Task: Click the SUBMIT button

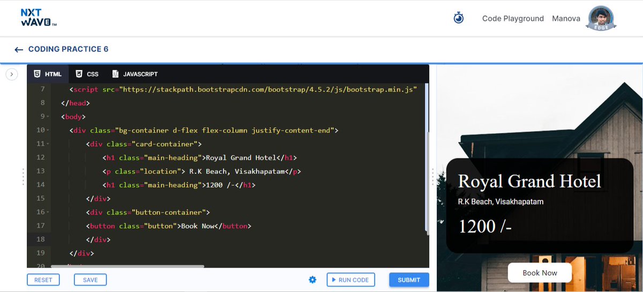Action: tap(409, 280)
